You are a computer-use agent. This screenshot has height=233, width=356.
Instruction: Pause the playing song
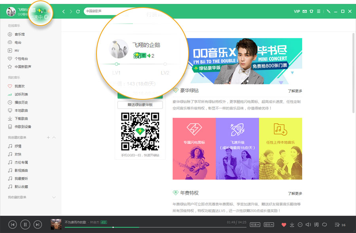[x=25, y=225]
